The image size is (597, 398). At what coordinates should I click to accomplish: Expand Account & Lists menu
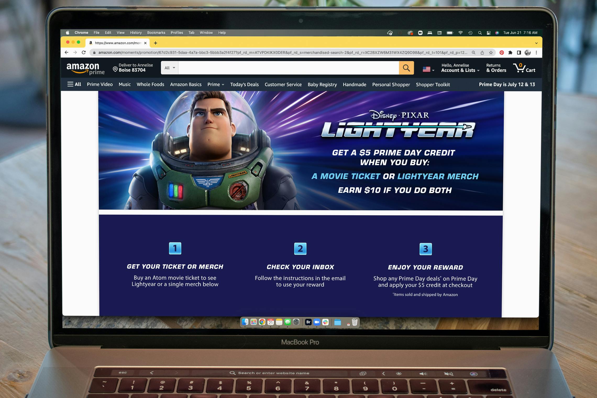[x=460, y=68]
